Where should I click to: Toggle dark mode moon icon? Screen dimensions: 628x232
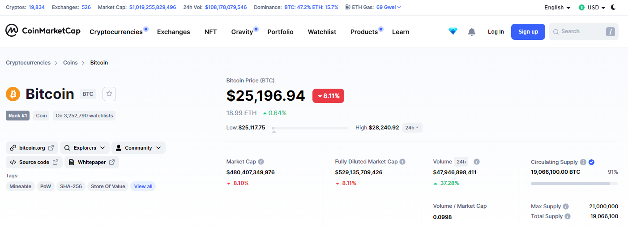(613, 7)
